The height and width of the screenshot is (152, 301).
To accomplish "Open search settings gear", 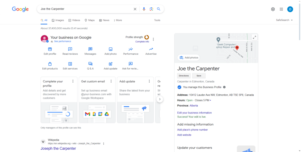I will [x=273, y=9].
